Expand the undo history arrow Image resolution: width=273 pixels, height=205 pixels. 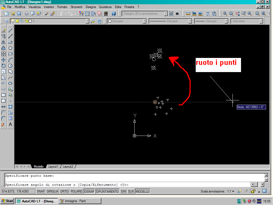pos(66,14)
